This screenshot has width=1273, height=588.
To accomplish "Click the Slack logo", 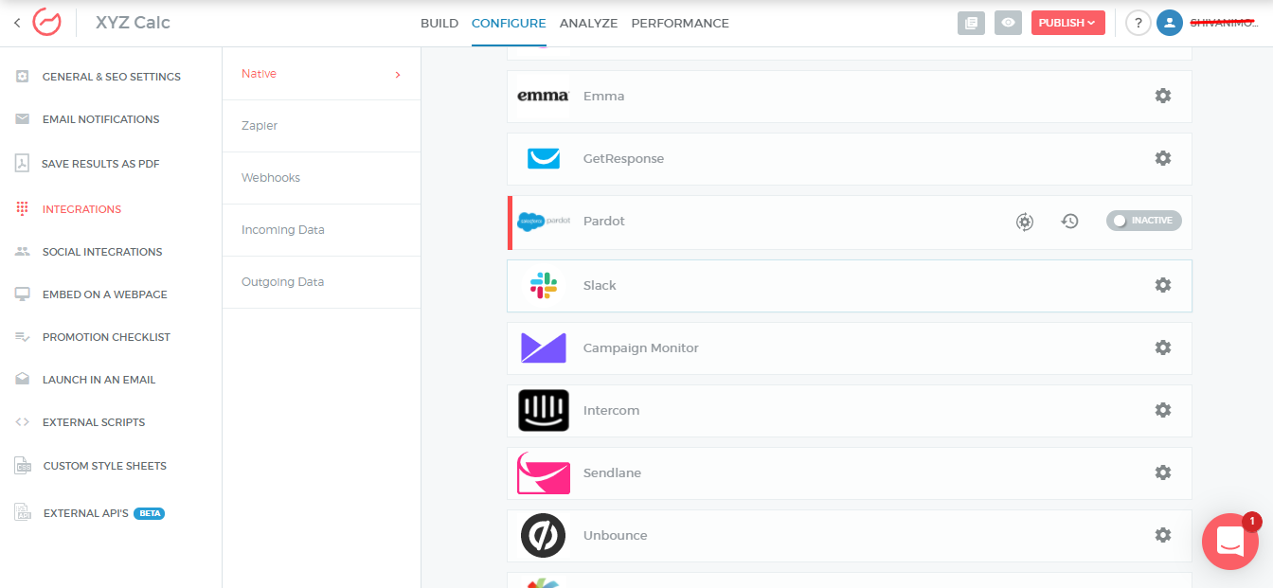I will click(544, 285).
